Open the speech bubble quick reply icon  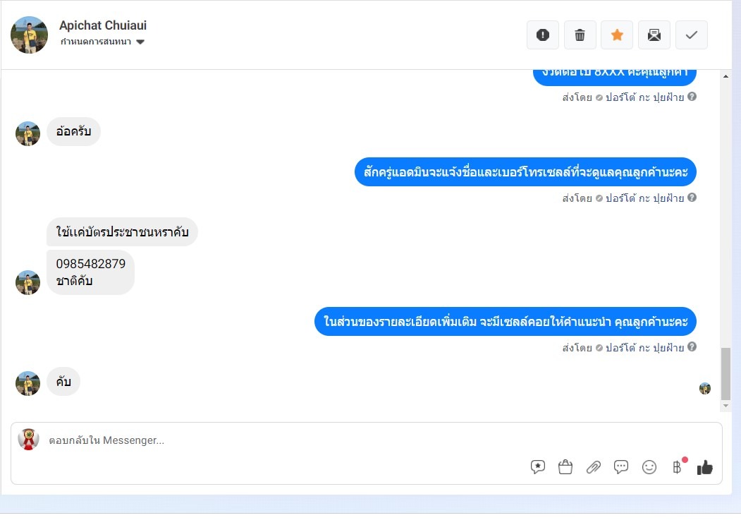tap(621, 467)
